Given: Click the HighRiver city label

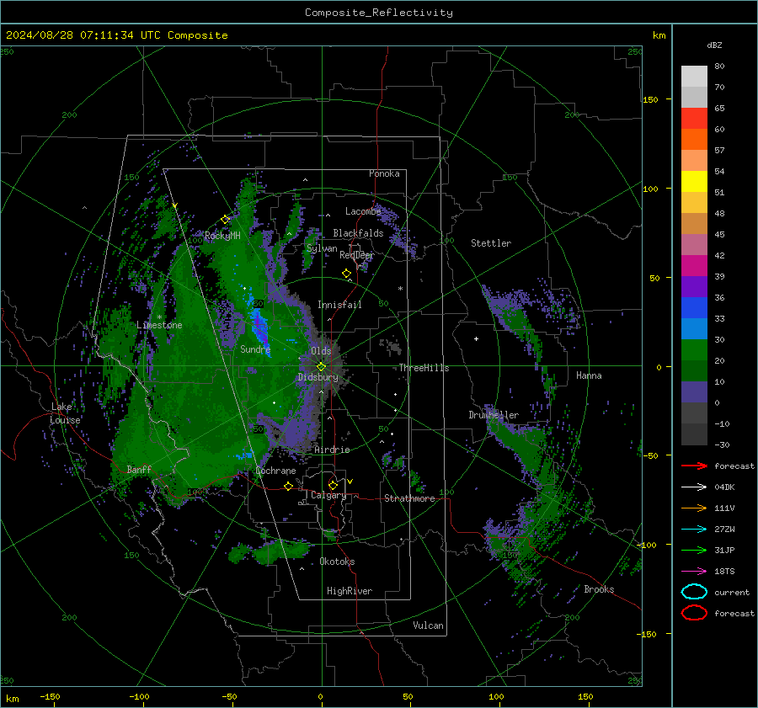Looking at the screenshot, I should (x=350, y=591).
